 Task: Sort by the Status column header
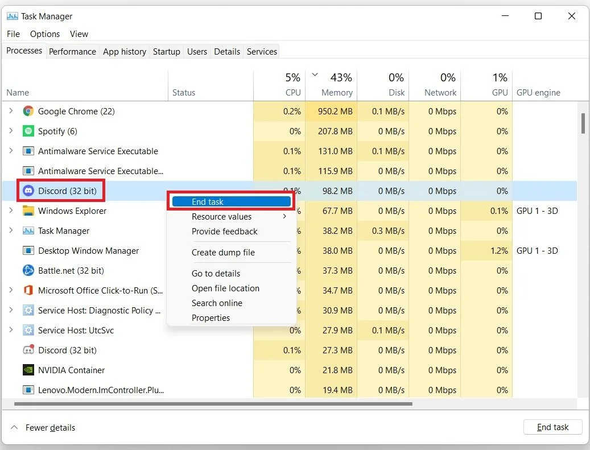pyautogui.click(x=211, y=85)
